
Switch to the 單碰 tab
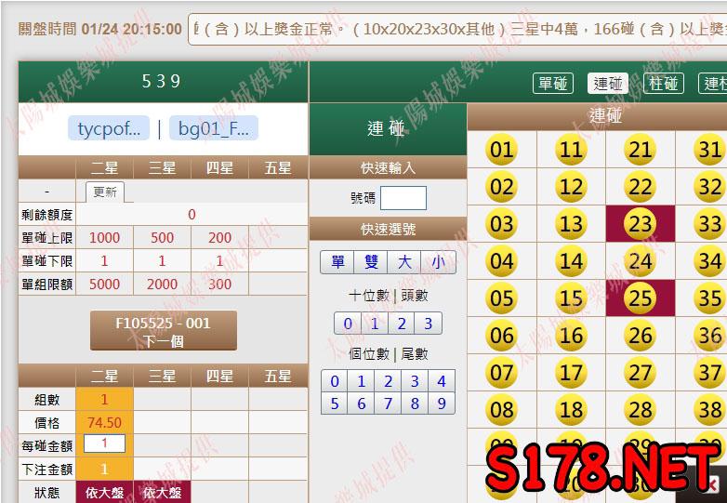pos(553,84)
